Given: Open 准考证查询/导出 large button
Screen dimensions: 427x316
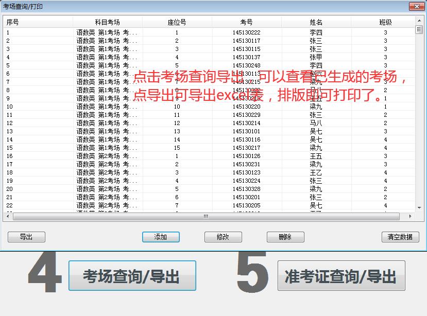Looking at the screenshot, I should click(341, 276).
